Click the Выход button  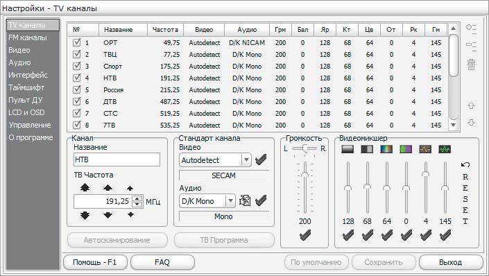tap(451, 262)
